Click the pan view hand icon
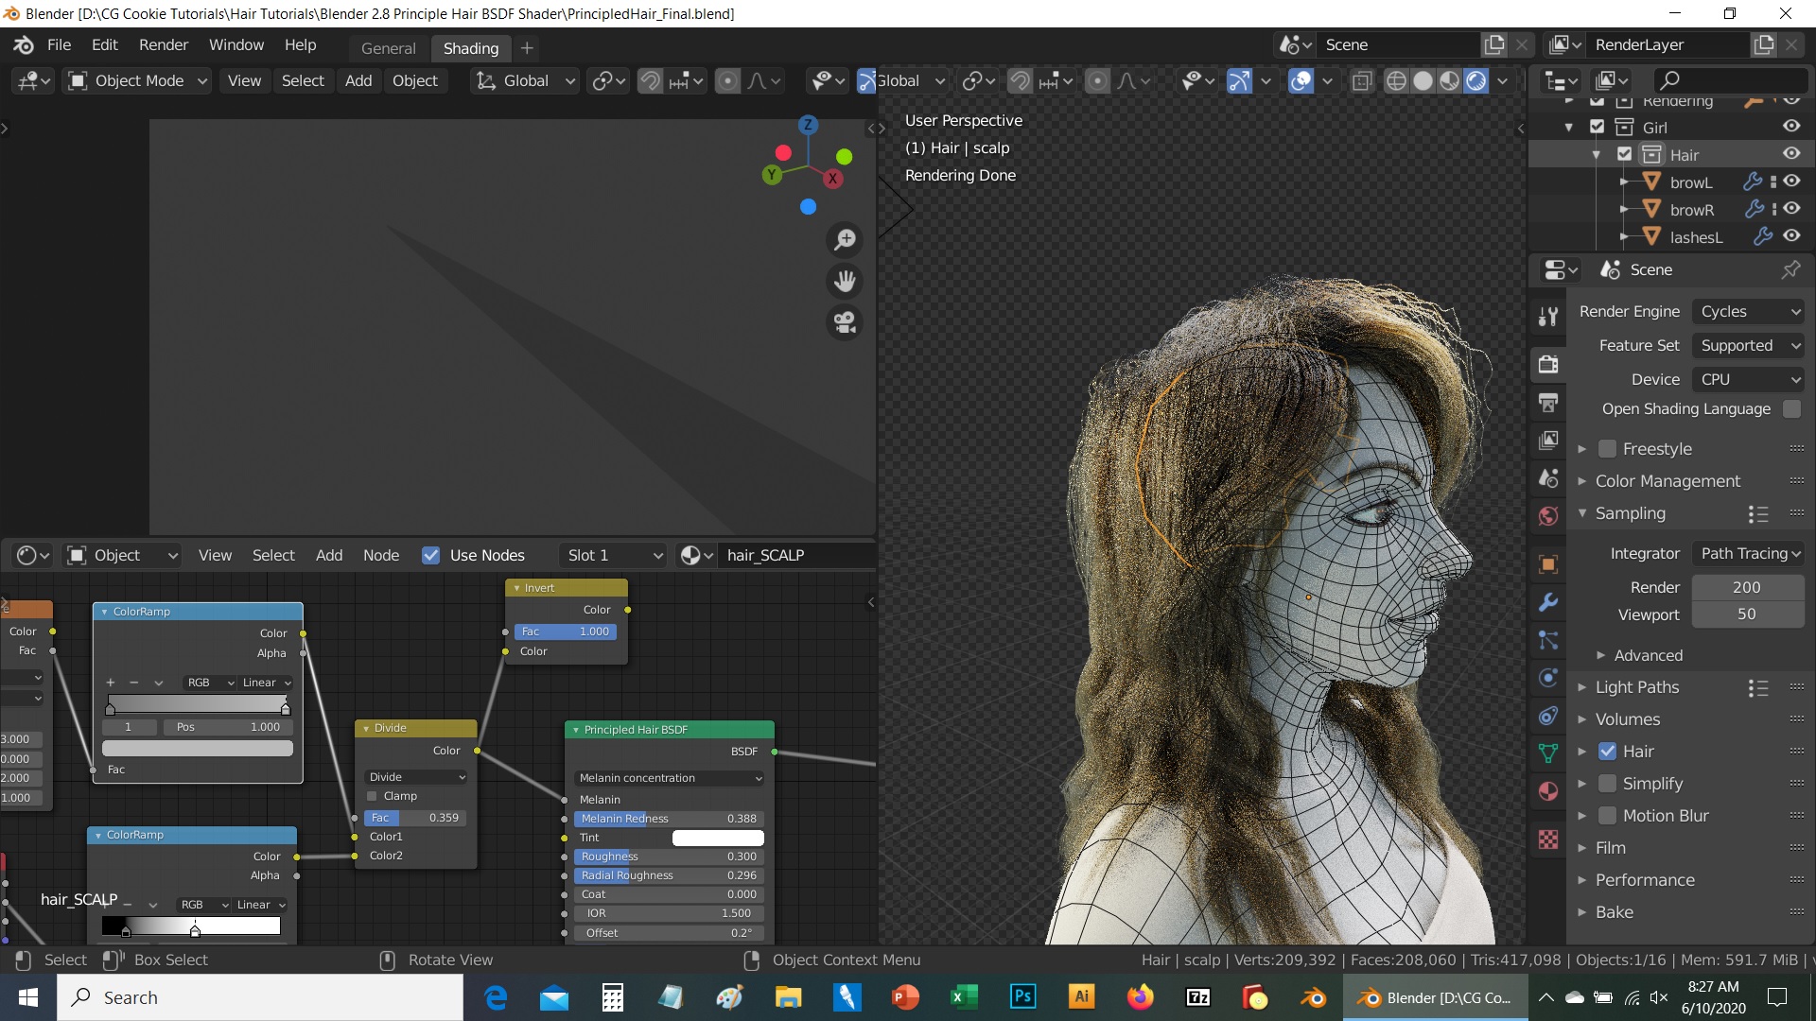Viewport: 1816px width, 1021px height. point(845,282)
